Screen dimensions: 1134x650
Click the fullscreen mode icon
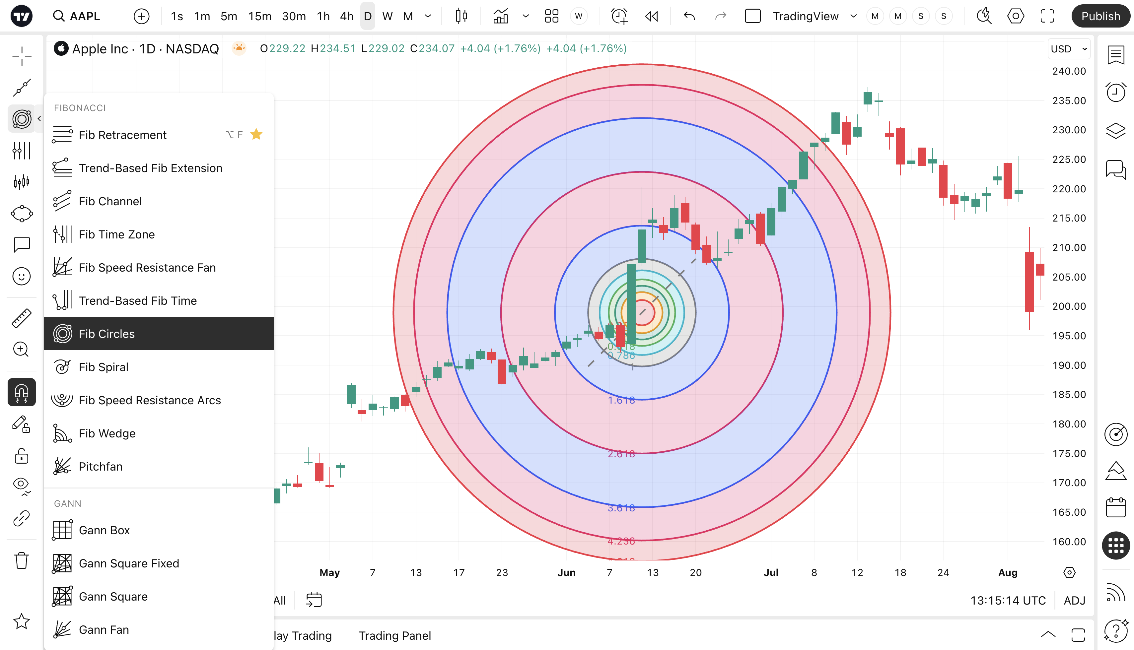pos(1047,17)
